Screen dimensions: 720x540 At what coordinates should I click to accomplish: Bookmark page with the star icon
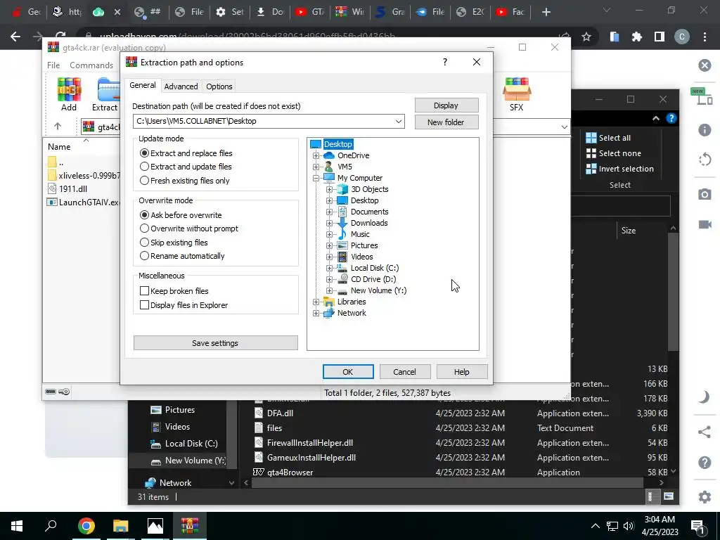[x=586, y=37]
